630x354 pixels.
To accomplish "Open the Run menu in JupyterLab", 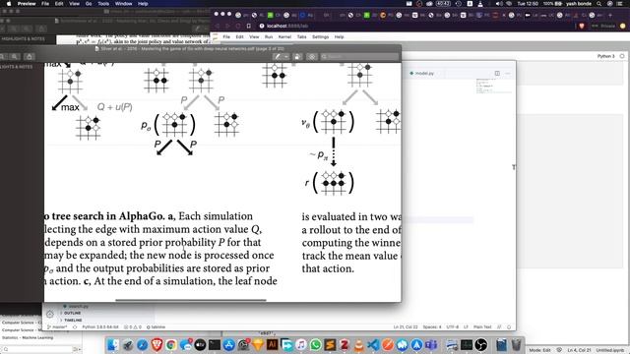I will (269, 37).
